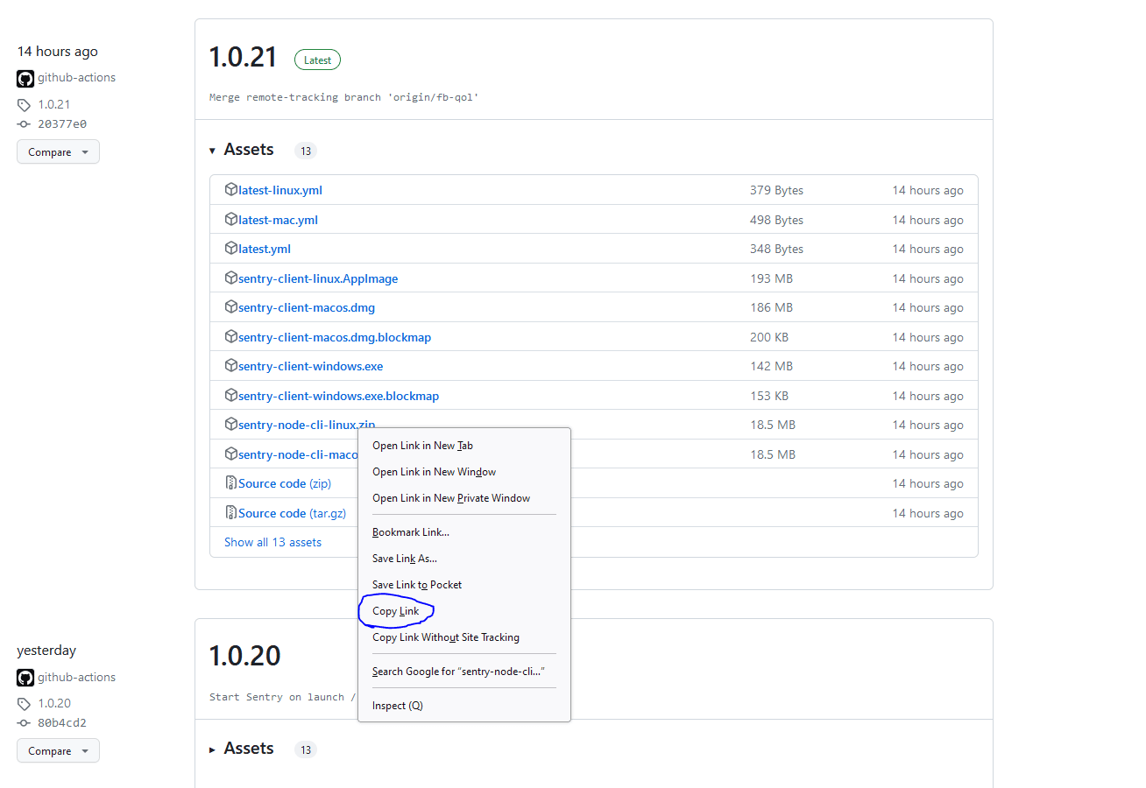Click package icon beside sentry-client-linux.AppImage

click(x=231, y=278)
